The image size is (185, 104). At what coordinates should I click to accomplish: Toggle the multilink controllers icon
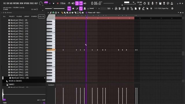pyautogui.click(x=81, y=8)
